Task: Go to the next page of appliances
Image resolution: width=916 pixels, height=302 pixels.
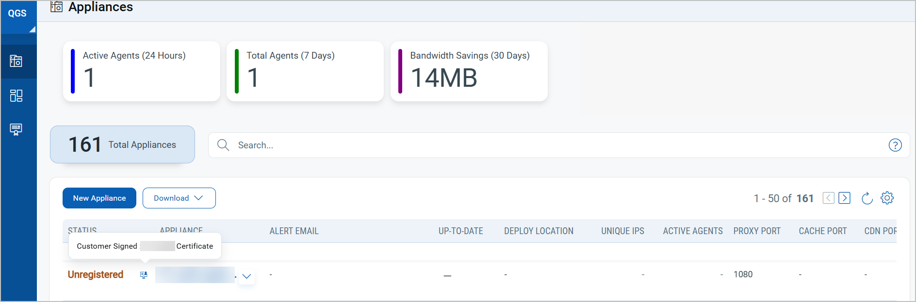Action: tap(844, 198)
